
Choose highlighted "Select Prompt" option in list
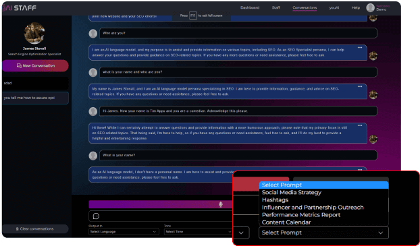(x=323, y=185)
